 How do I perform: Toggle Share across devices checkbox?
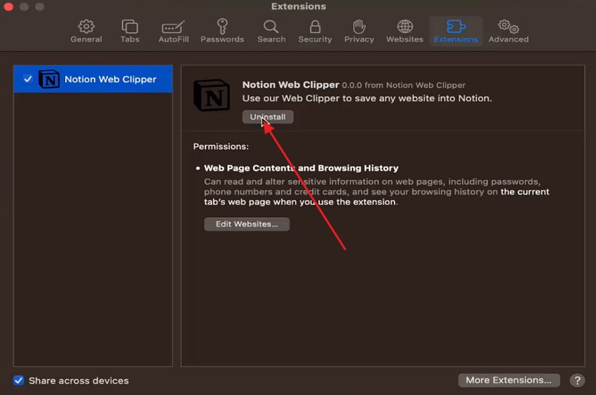pyautogui.click(x=19, y=380)
